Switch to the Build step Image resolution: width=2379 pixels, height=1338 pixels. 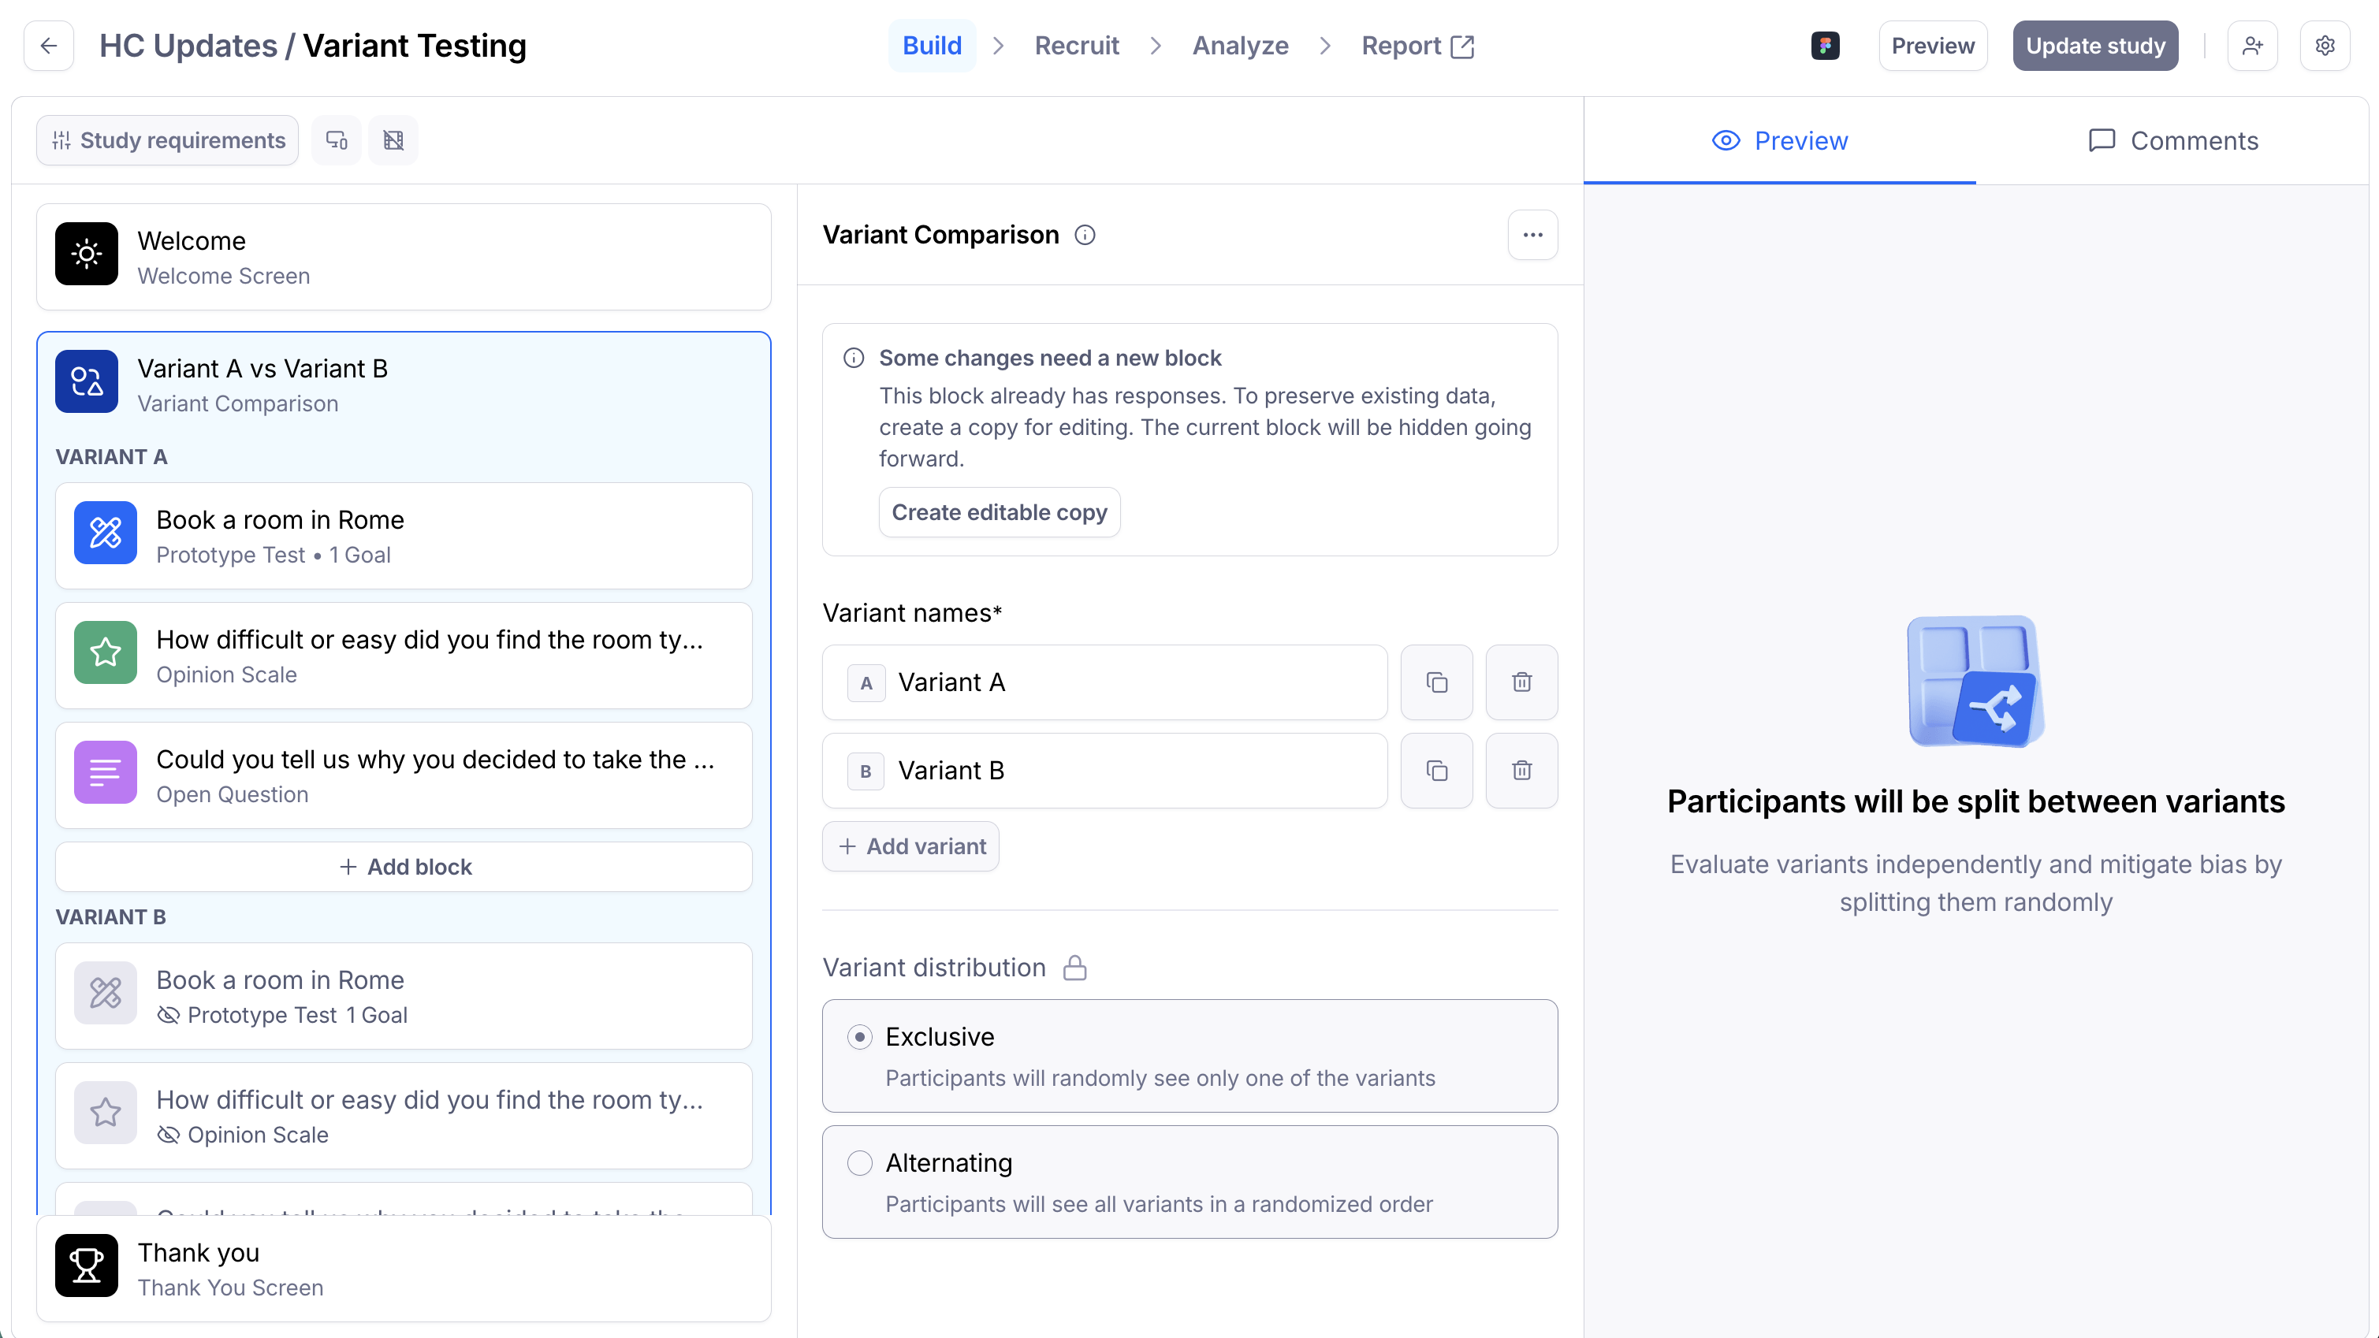pyautogui.click(x=932, y=46)
